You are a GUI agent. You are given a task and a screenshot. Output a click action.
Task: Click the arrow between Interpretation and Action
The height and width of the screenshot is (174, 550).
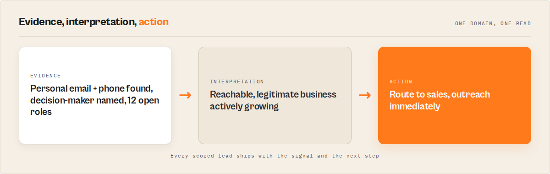(365, 95)
